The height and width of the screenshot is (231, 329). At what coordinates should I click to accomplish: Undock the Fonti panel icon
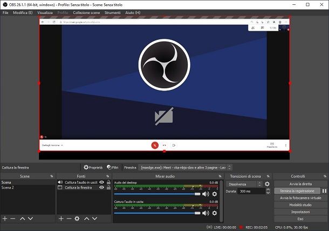108,176
